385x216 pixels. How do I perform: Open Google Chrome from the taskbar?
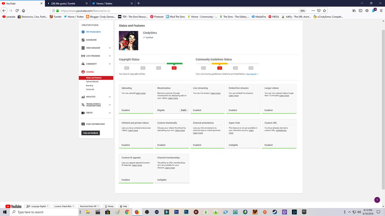[x=127, y=212]
